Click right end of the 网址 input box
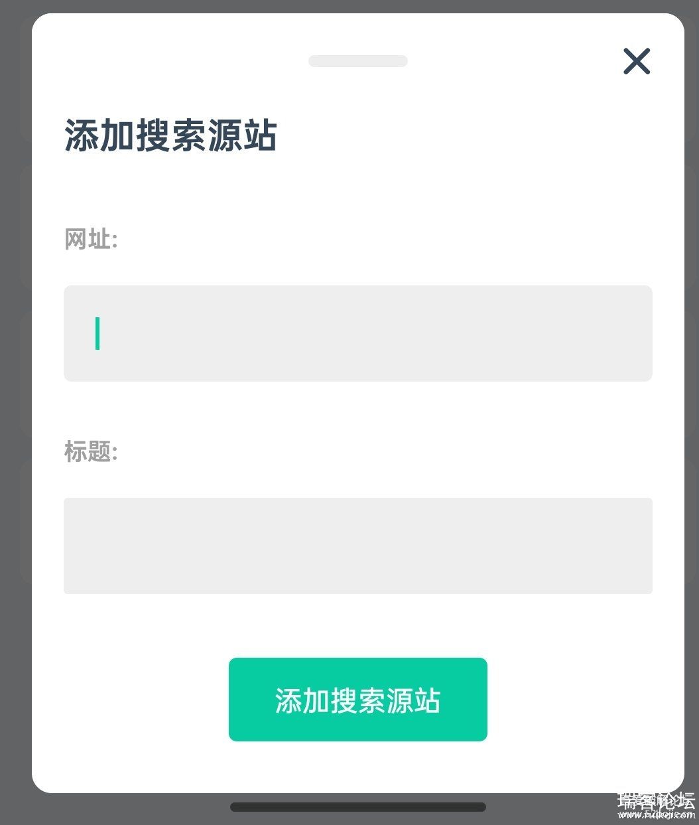This screenshot has height=825, width=699. pos(630,333)
